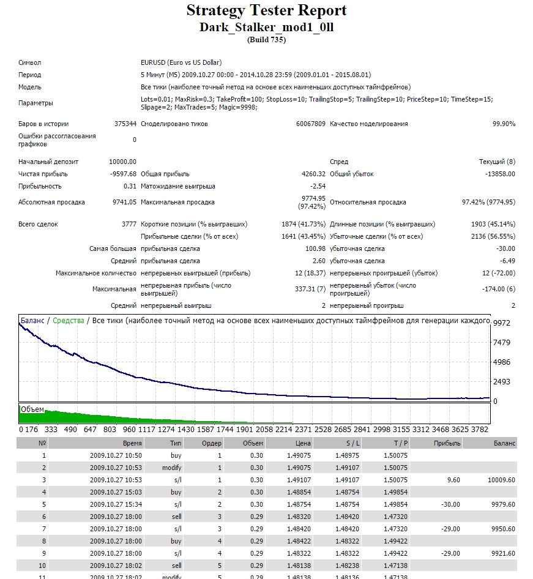This screenshot has width=533, height=579.
Task: Select EURUSD (Euro vs US Dollar) value
Action: [x=181, y=63]
